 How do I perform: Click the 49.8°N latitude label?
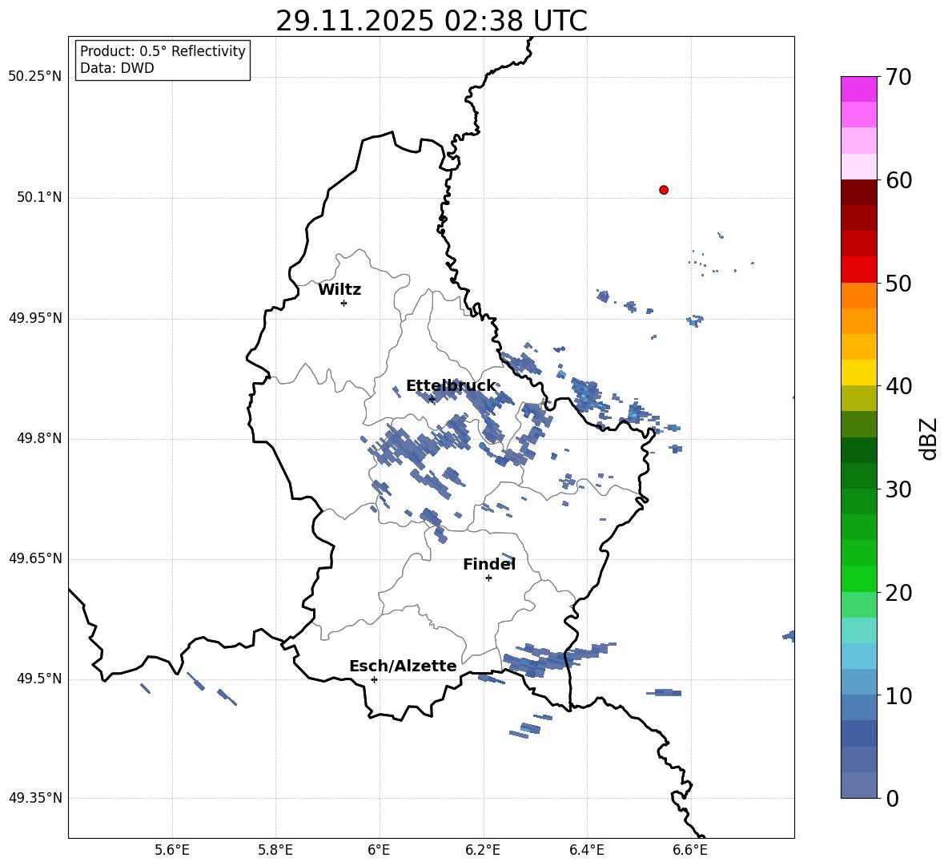pos(40,438)
